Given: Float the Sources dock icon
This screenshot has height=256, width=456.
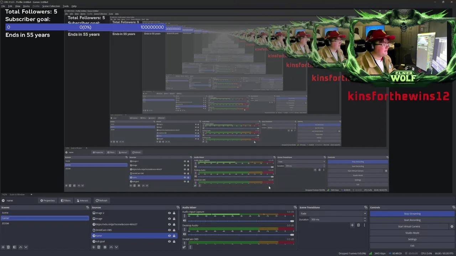Looking at the screenshot, I should coord(178,207).
